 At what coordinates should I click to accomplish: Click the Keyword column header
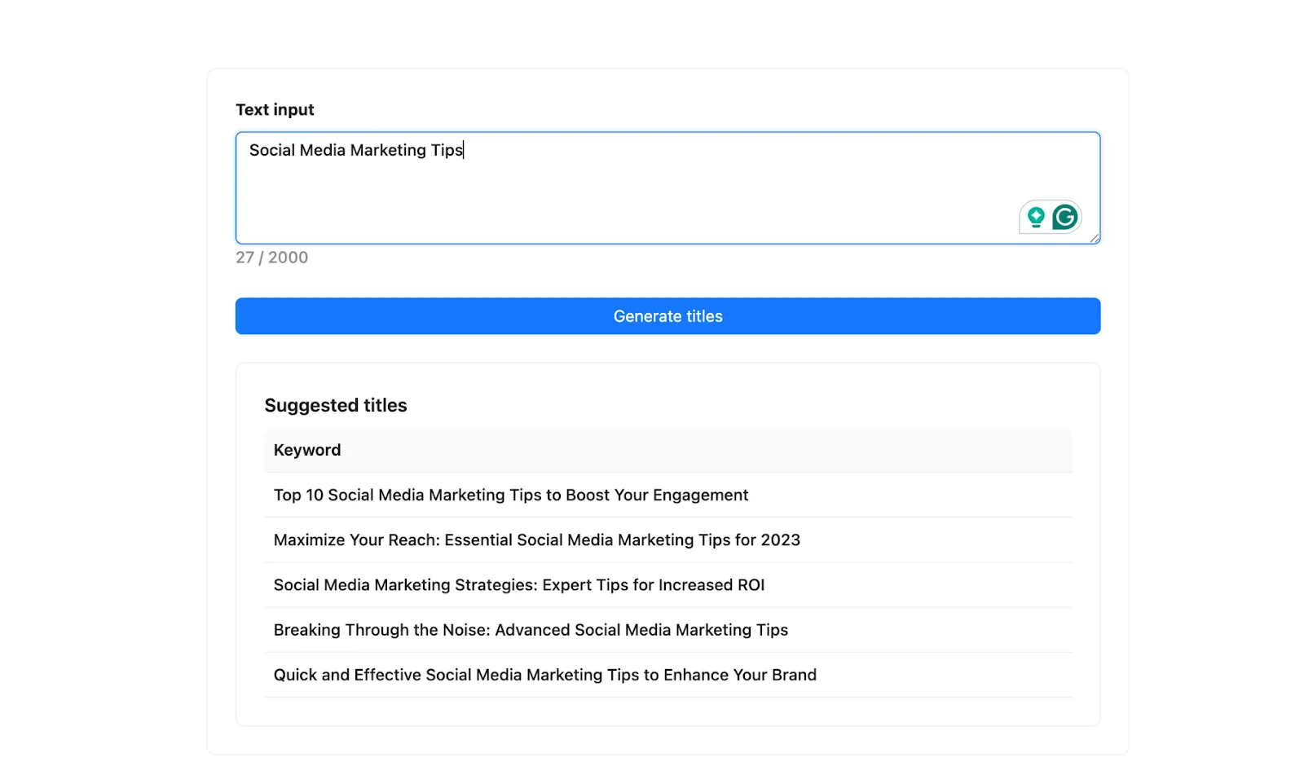click(x=307, y=450)
